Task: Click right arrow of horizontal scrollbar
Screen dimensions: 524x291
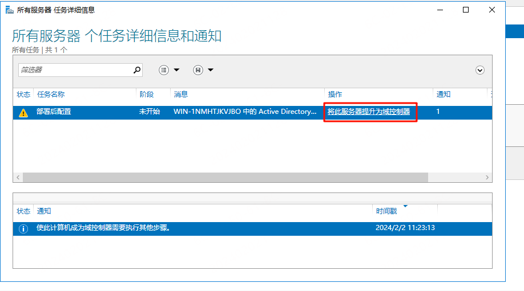Action: pyautogui.click(x=487, y=178)
